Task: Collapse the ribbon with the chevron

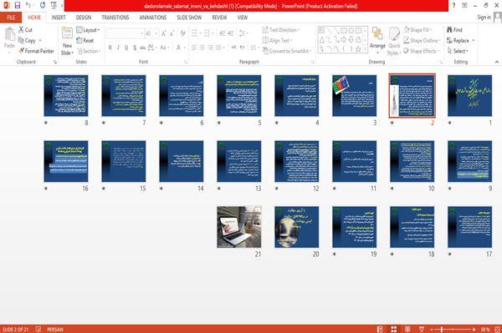Action: click(496, 62)
